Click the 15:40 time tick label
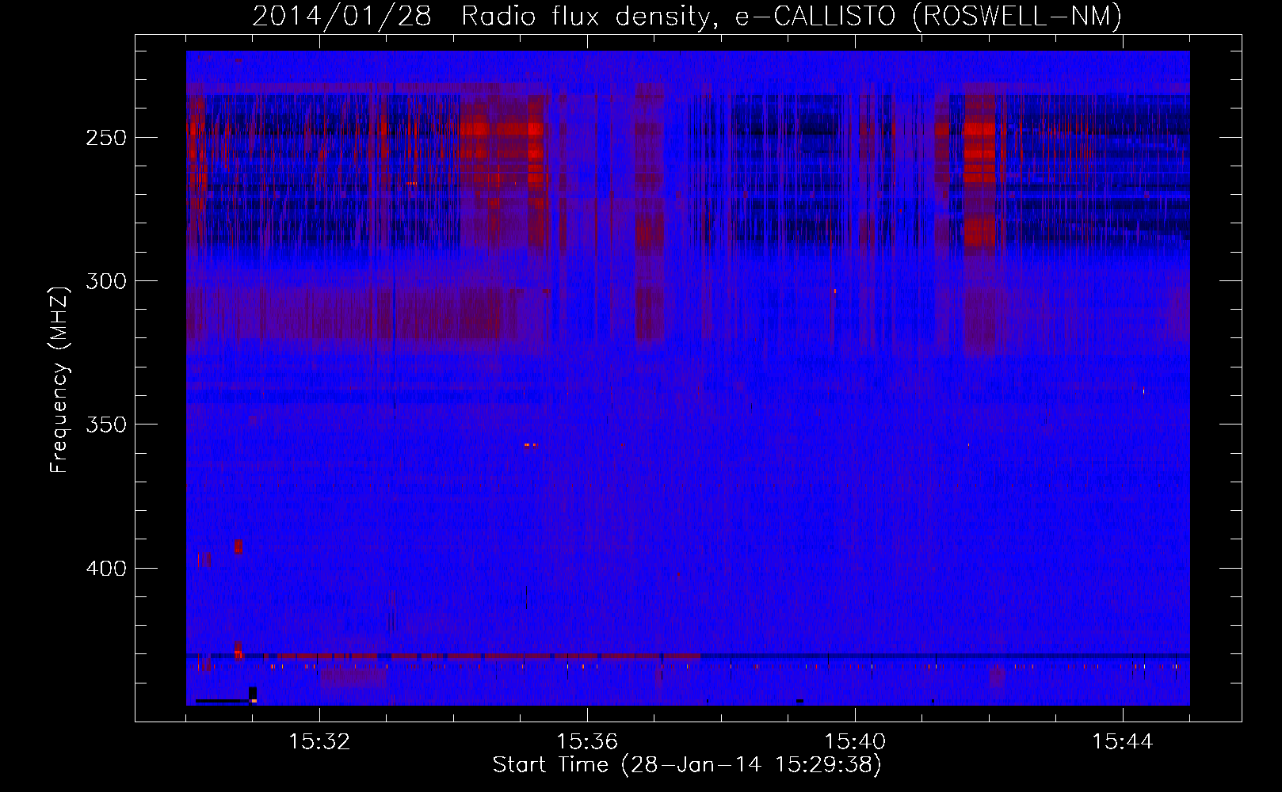 tap(855, 742)
